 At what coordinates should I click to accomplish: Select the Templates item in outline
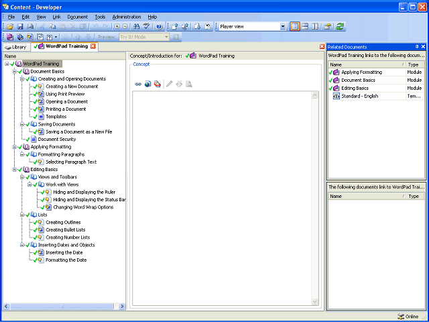[56, 117]
